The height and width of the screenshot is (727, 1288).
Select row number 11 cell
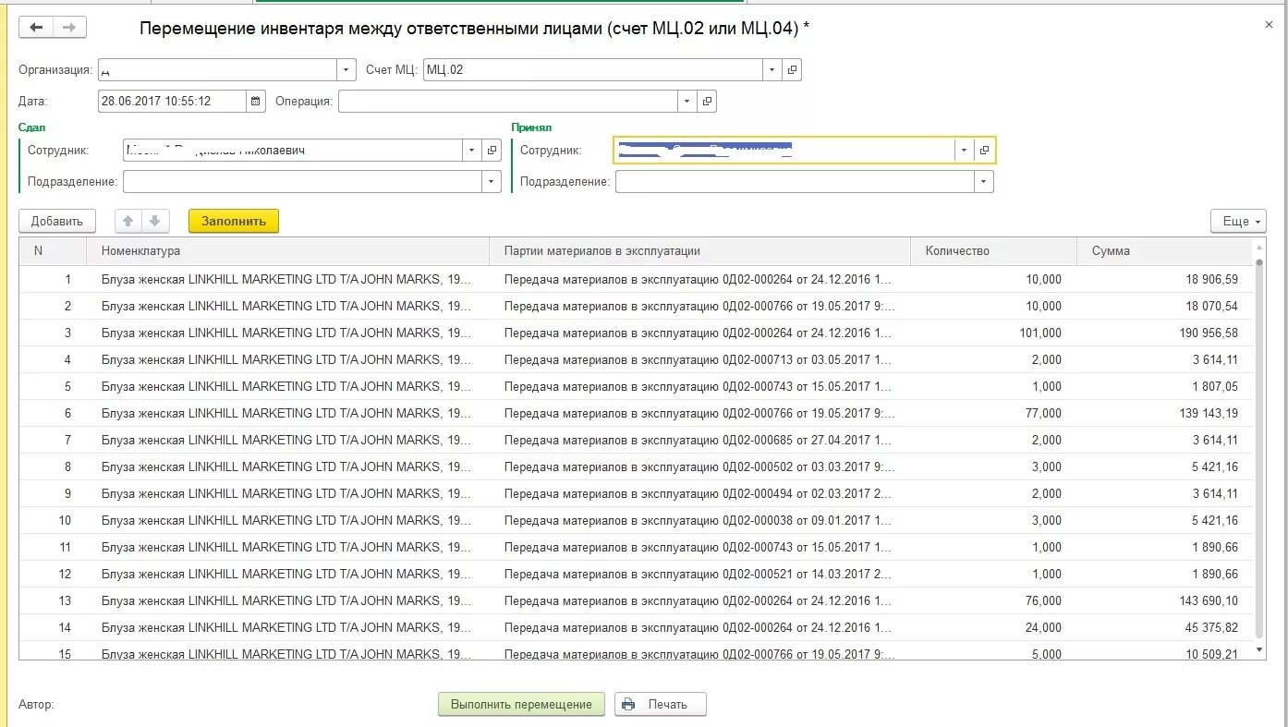coord(53,547)
